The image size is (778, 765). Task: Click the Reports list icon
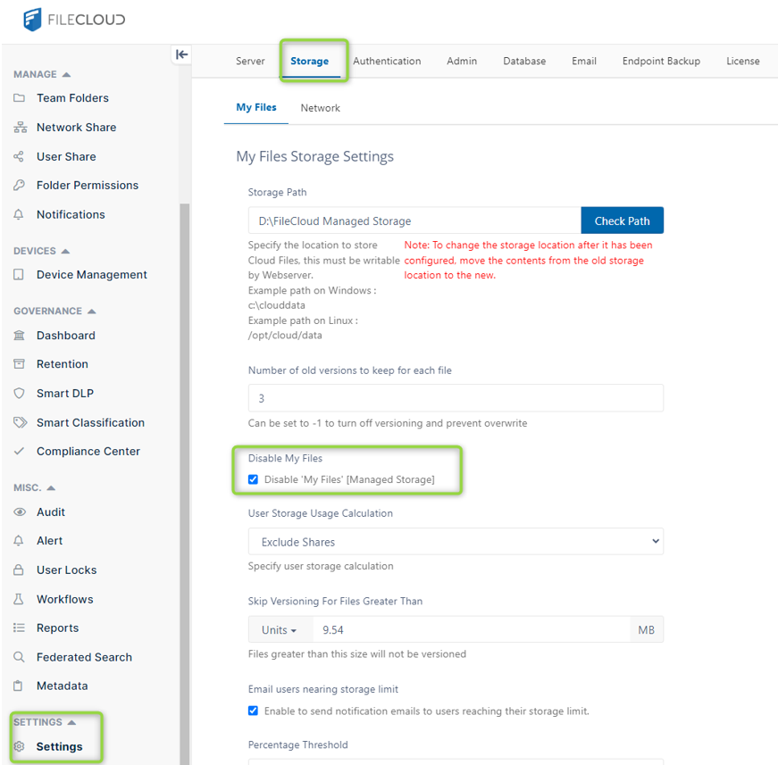point(19,628)
